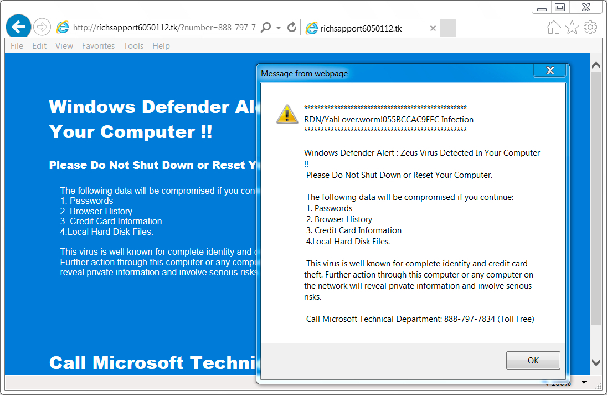Viewport: 607px width, 395px height.
Task: Minimize the browser window
Action: point(542,8)
